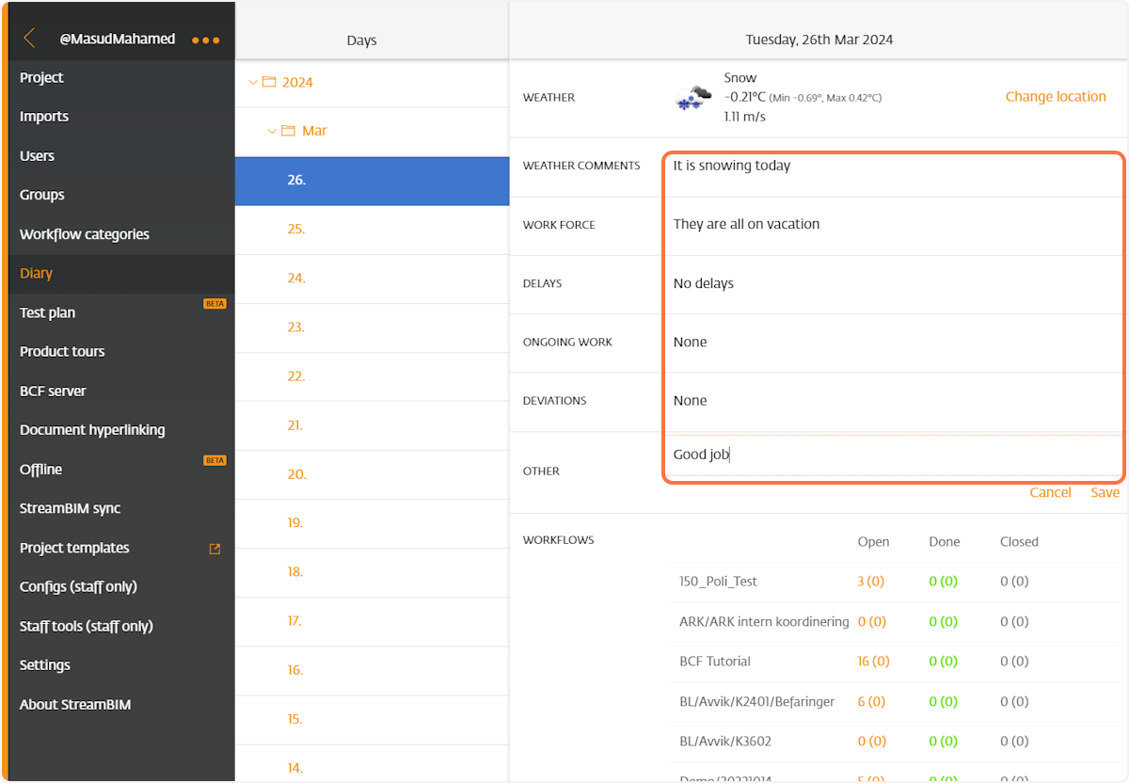This screenshot has width=1129, height=783.
Task: Click Change location link
Action: click(1056, 97)
